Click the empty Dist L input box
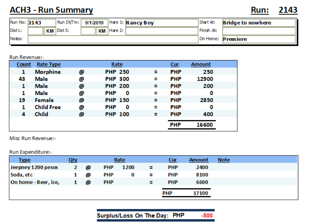Image resolution: width=313 pixels, height=224 pixels. click(x=35, y=31)
